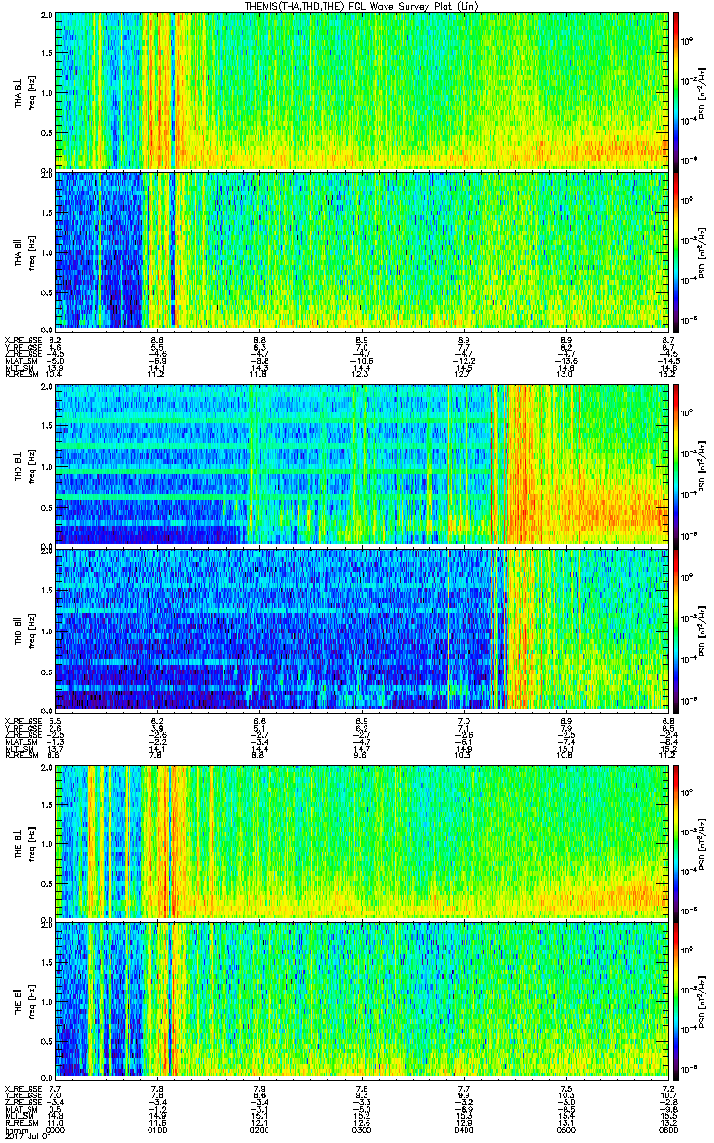This screenshot has width=714, height=1143.
Task: Click the R_RE_SM row label under the THA panels
Action: click(x=20, y=374)
